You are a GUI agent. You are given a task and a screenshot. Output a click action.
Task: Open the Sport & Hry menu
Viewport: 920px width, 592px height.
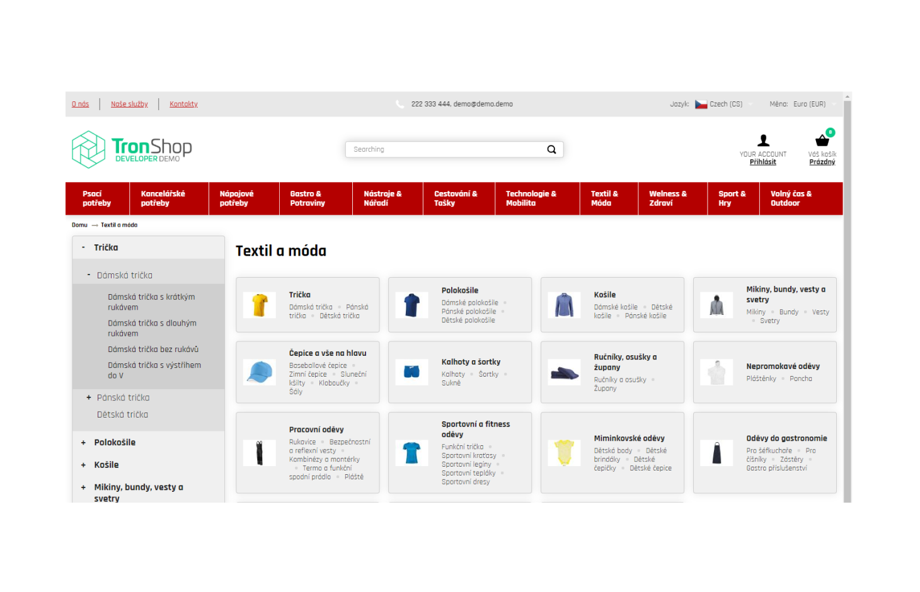(x=732, y=198)
